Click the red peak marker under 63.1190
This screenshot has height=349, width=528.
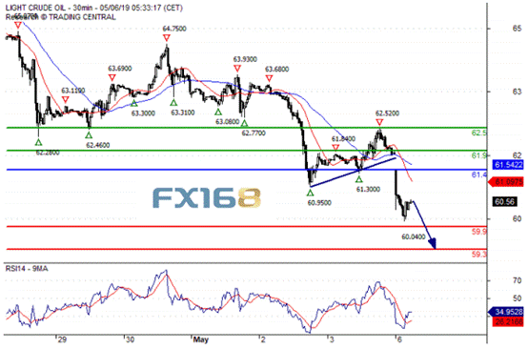click(66, 99)
